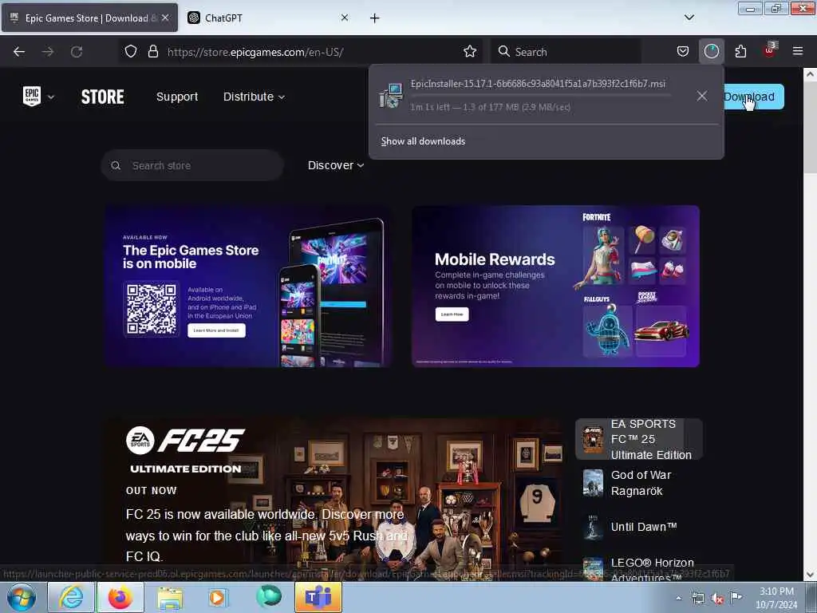Click the browser Back arrow
This screenshot has width=817, height=613.
[19, 52]
